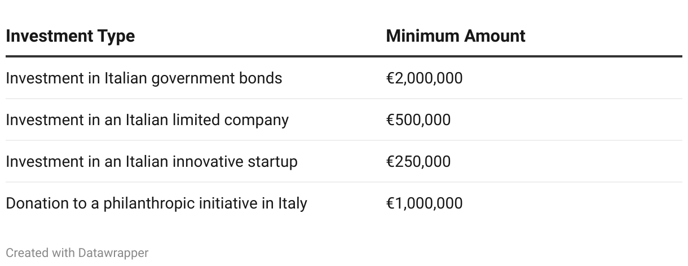The height and width of the screenshot is (266, 688).
Task: Click the word startup in third row
Action: 273,162
